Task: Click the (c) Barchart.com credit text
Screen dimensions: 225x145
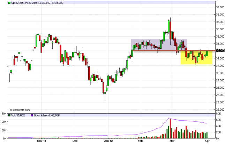Action: click(x=20, y=110)
